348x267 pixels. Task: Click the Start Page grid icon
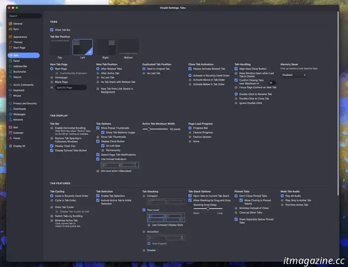(10, 48)
